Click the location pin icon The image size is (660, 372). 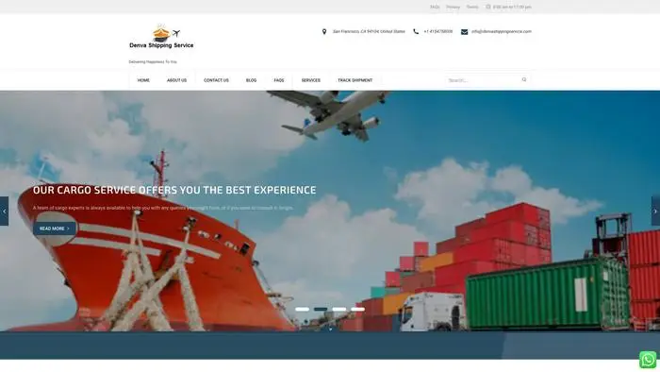[324, 31]
